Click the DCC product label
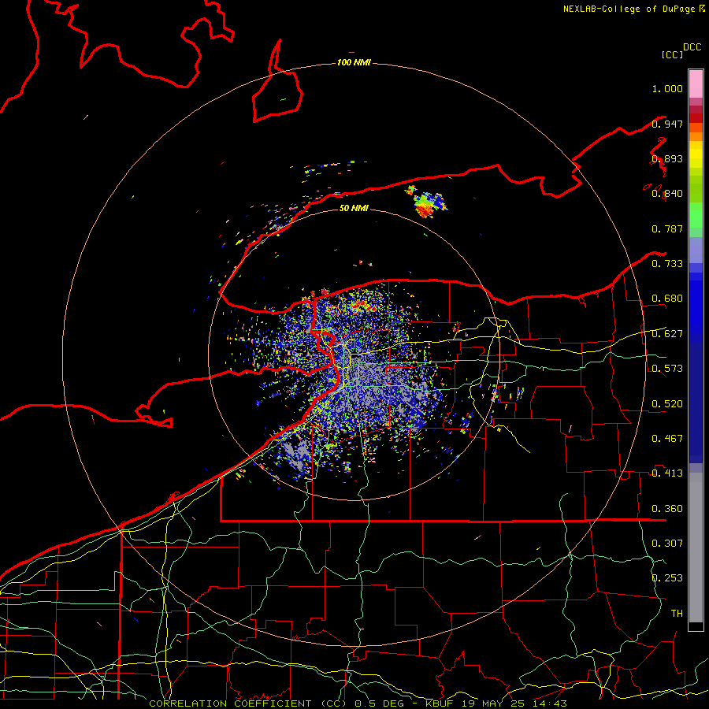 coord(692,47)
